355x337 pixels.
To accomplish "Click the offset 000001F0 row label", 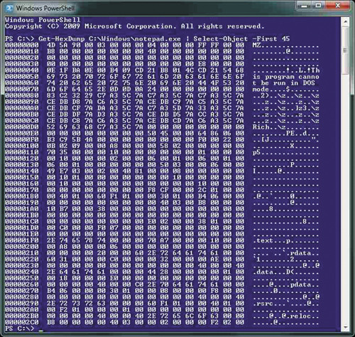I will point(22,240).
